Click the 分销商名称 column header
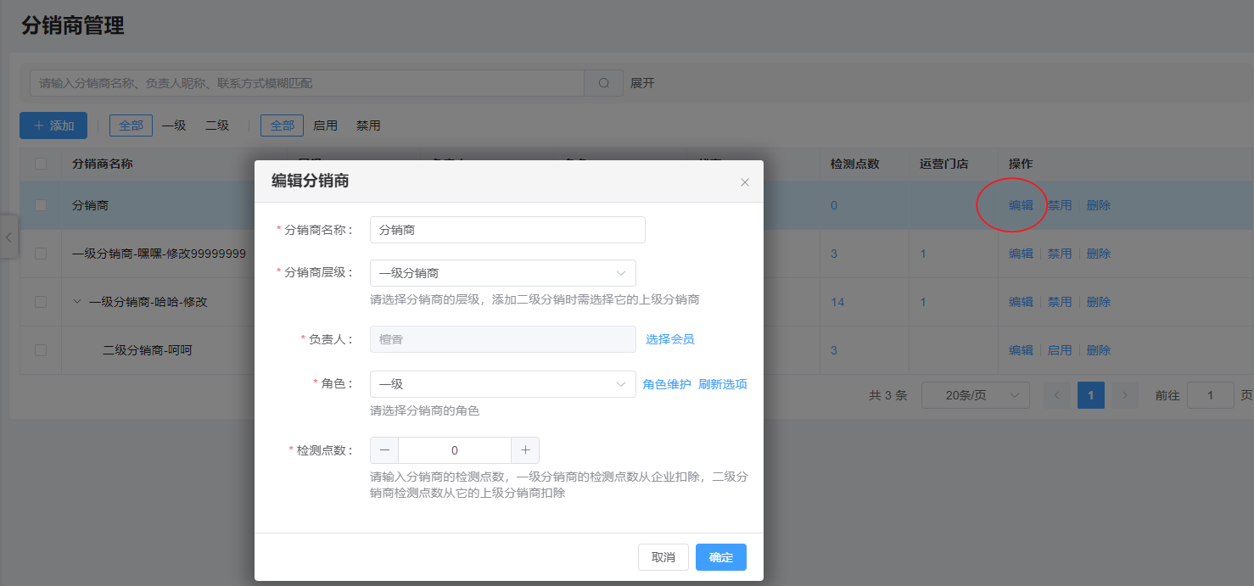1254x586 pixels. [102, 164]
